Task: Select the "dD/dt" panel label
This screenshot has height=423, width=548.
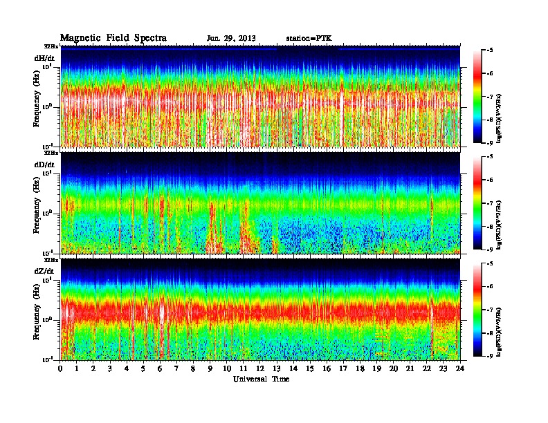Action: [44, 164]
